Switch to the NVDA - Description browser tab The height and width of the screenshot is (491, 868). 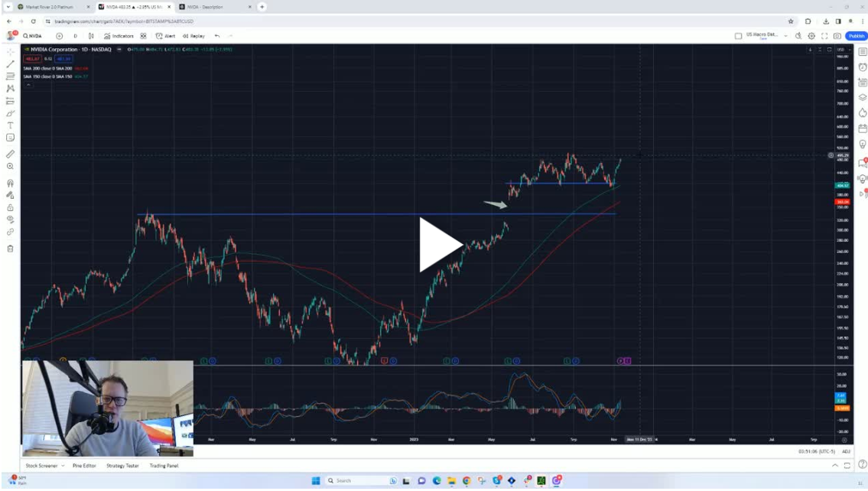tap(205, 7)
